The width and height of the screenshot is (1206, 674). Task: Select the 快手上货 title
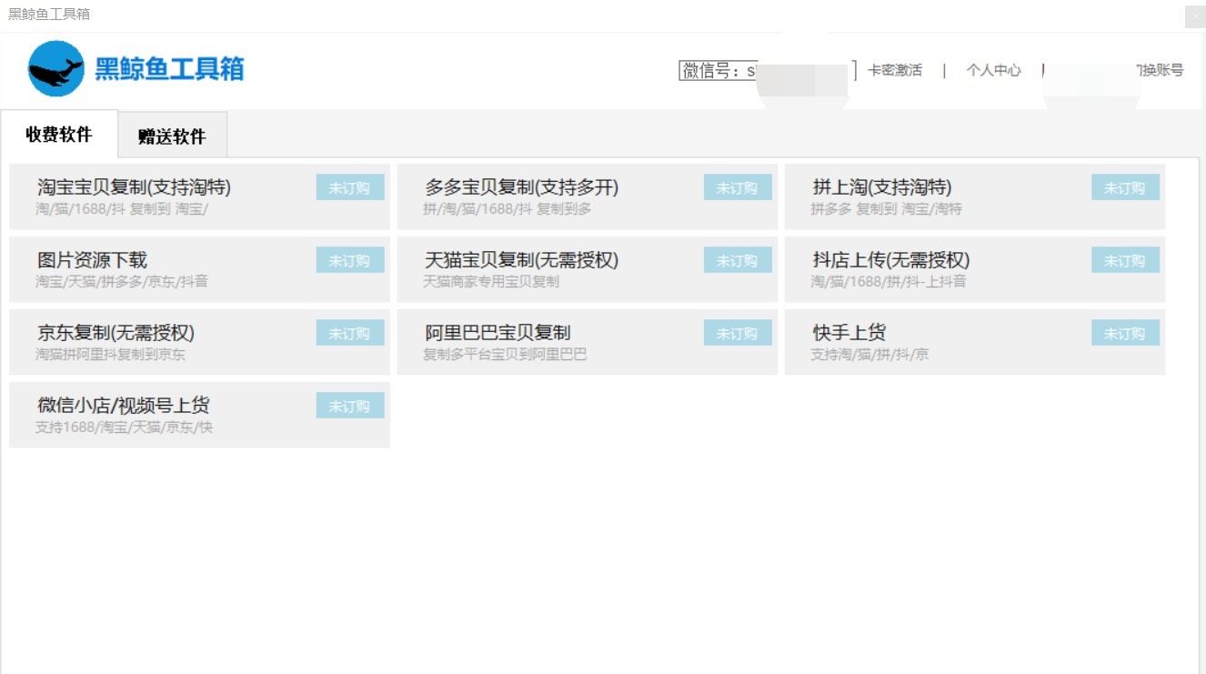[x=849, y=333]
